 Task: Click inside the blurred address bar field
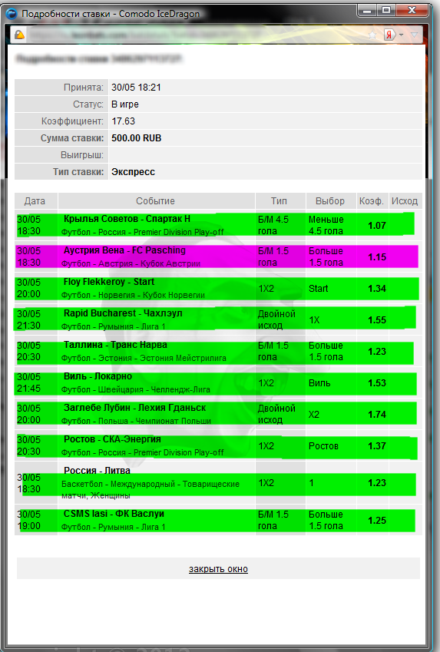[x=196, y=35]
